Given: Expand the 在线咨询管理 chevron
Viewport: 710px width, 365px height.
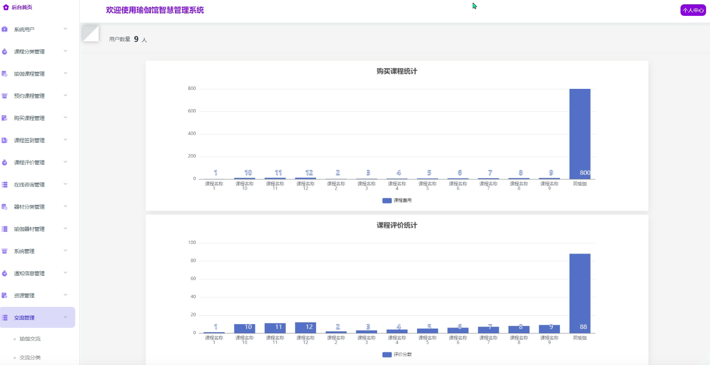Looking at the screenshot, I should [x=65, y=184].
